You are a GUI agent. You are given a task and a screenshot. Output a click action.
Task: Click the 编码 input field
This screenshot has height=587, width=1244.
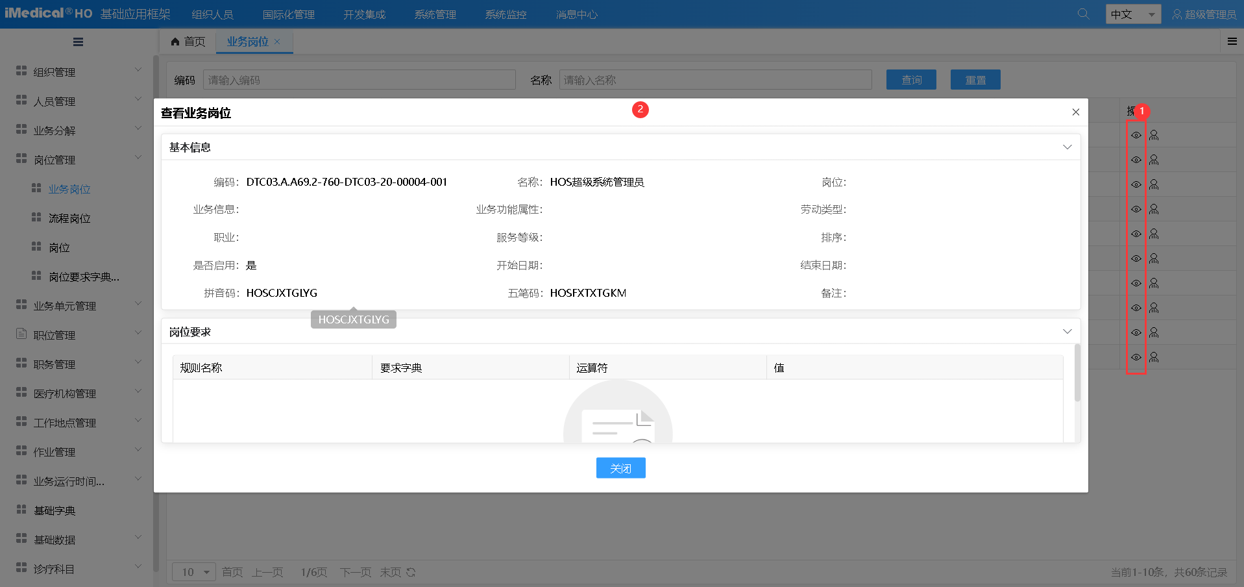(359, 80)
